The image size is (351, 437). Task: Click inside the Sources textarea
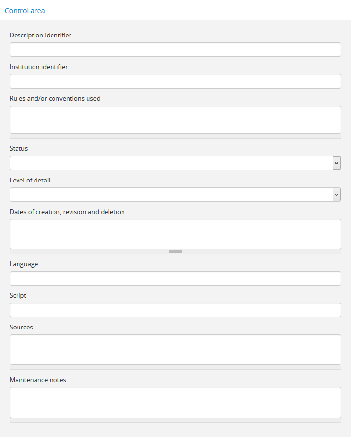click(175, 349)
